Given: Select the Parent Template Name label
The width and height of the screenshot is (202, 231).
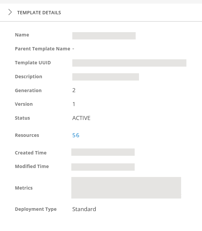Looking at the screenshot, I should (x=42, y=49).
